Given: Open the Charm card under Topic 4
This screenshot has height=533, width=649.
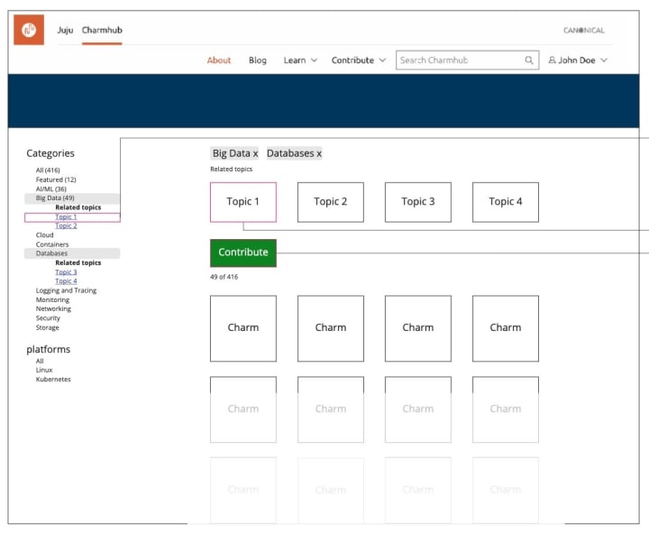Looking at the screenshot, I should [506, 328].
